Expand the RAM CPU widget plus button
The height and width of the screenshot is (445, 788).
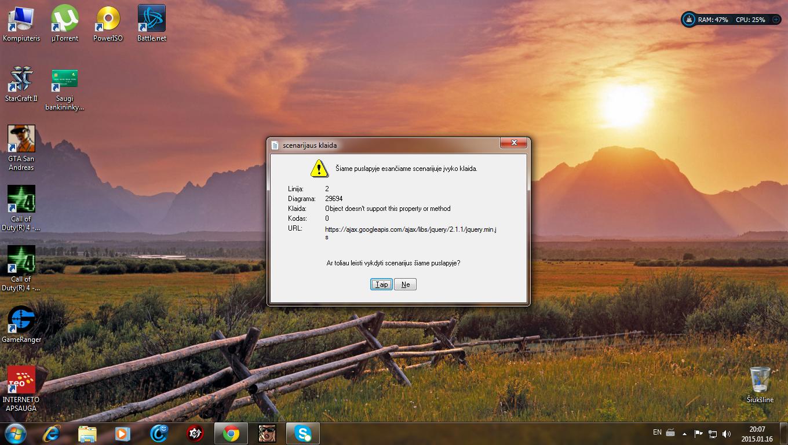(x=776, y=20)
